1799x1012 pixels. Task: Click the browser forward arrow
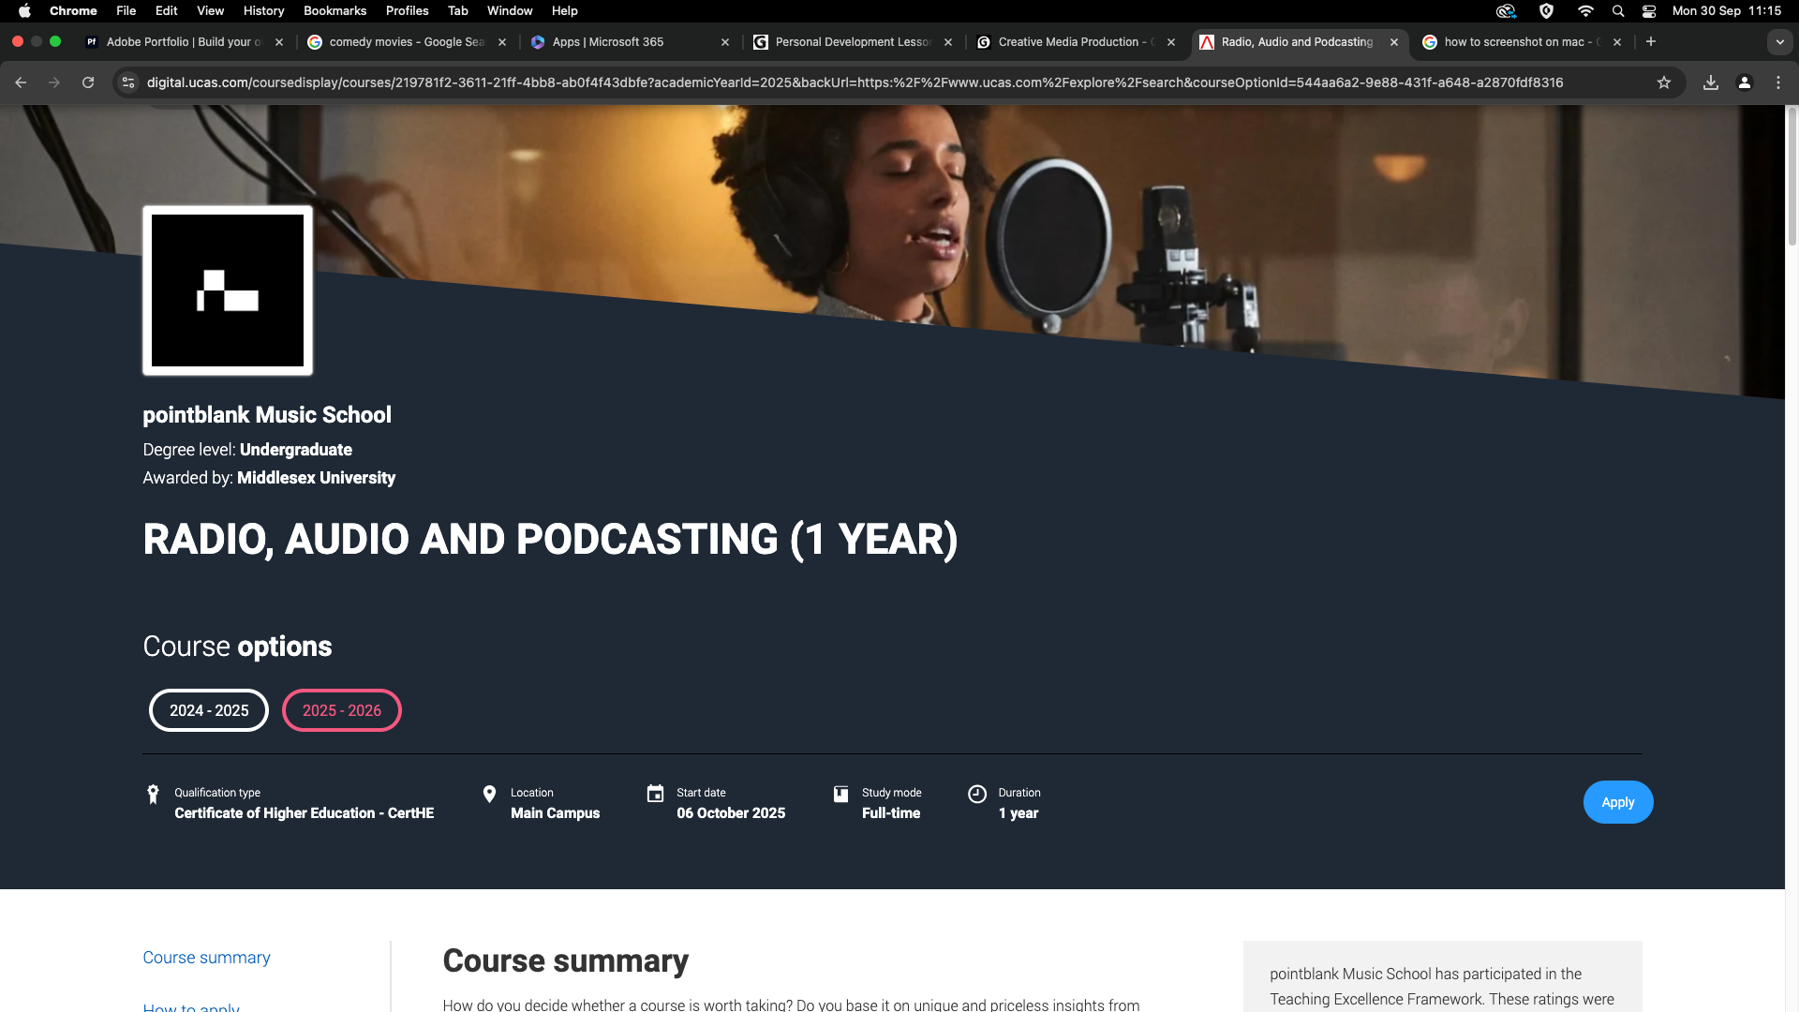tap(54, 82)
